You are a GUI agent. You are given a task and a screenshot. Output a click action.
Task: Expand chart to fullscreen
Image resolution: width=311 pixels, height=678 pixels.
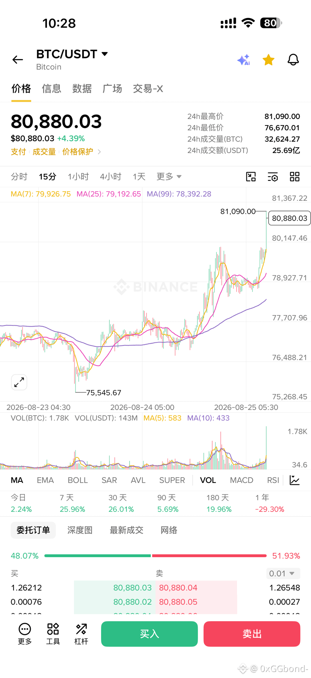click(x=19, y=382)
